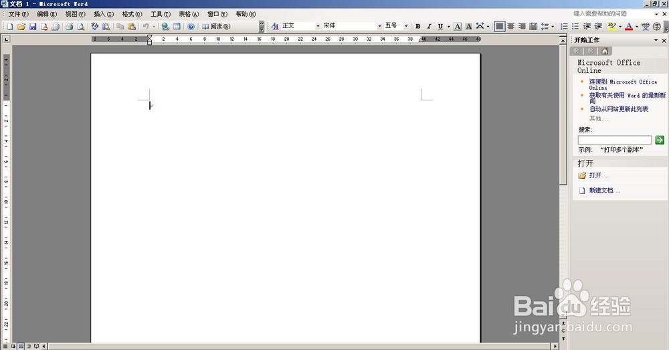Image resolution: width=669 pixels, height=350 pixels.
Task: Click the tab stop selector on the ruler
Action: [x=6, y=39]
